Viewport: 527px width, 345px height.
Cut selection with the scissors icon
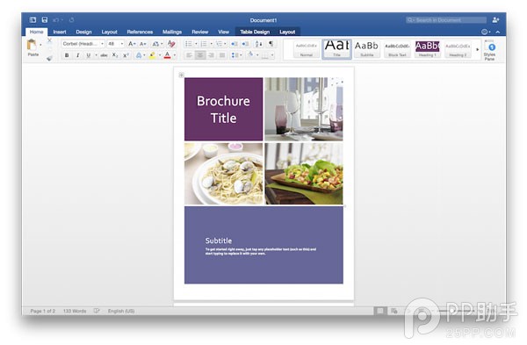49,41
